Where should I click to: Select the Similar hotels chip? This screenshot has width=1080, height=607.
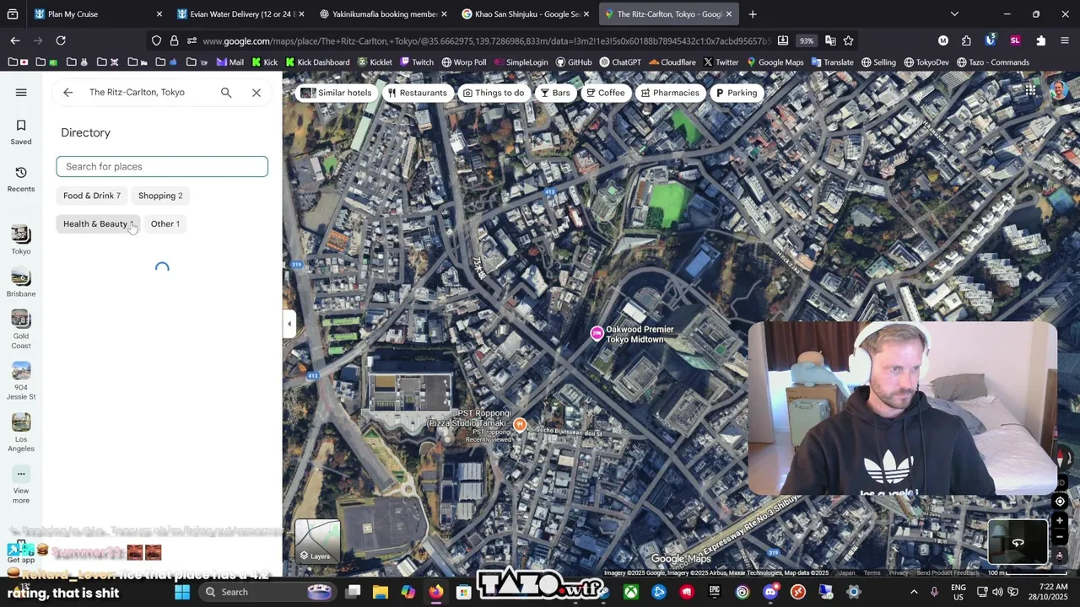(x=336, y=93)
